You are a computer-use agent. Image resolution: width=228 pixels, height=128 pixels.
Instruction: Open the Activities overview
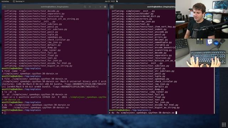coord(5,1)
